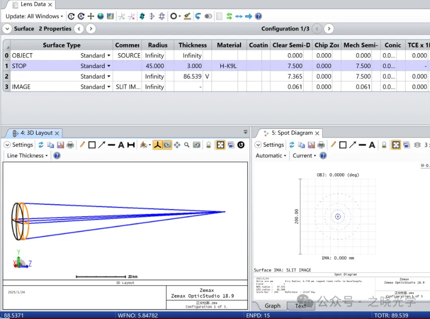Toggle the switch icon in Lens Data toolbar

click(x=208, y=16)
